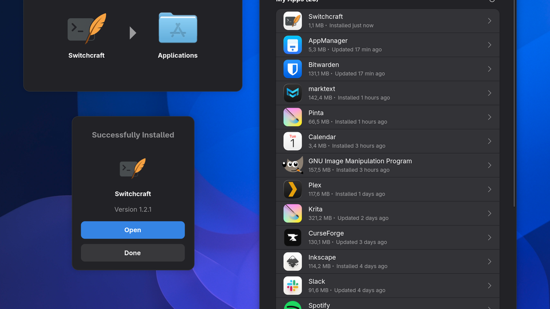This screenshot has height=309, width=550.
Task: Click the Plex app icon
Action: (293, 189)
